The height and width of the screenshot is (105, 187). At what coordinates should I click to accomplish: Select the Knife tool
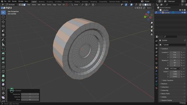(x=3, y=71)
